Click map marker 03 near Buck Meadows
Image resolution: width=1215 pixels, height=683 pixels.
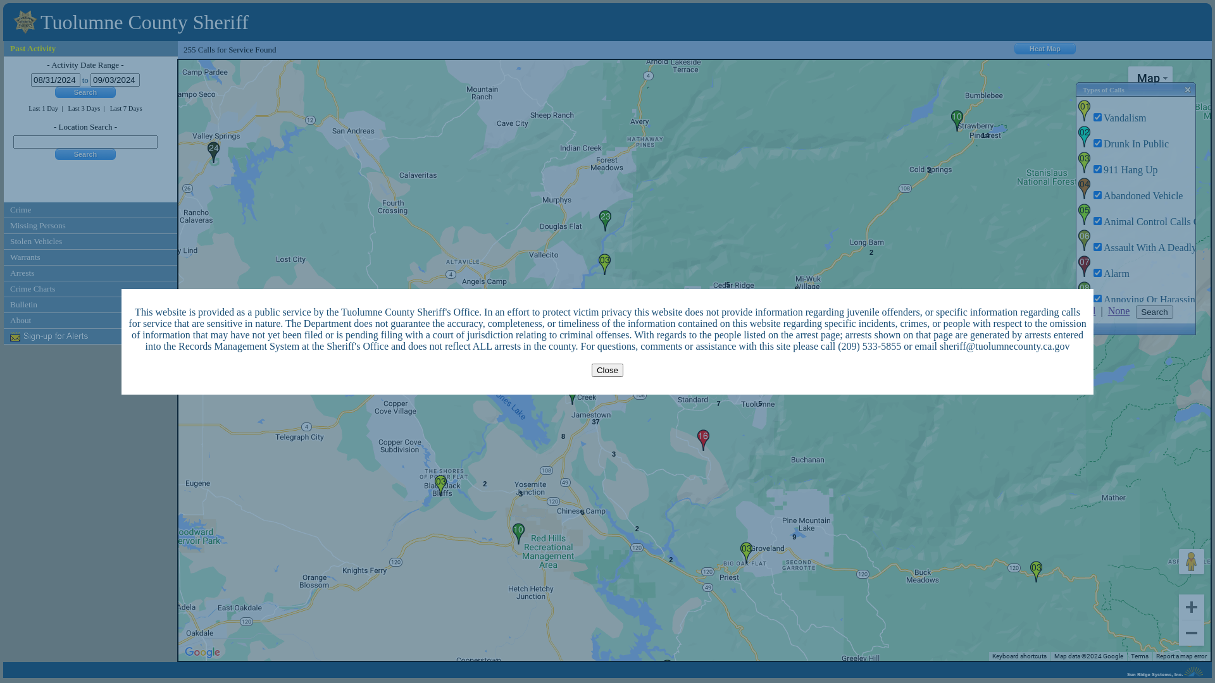[1036, 572]
